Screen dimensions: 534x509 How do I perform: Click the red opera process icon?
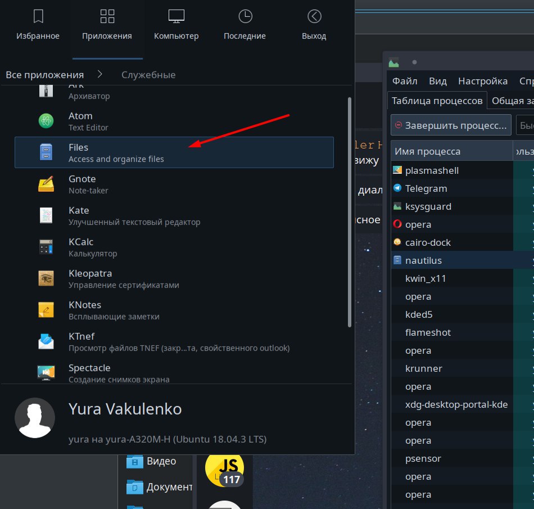pos(397,224)
